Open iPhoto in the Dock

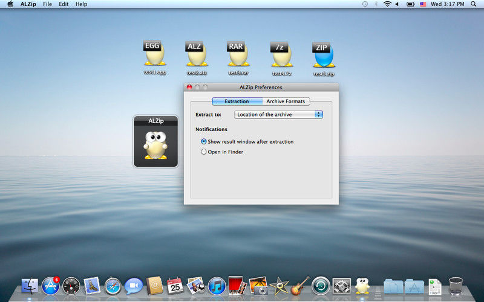[x=258, y=285]
